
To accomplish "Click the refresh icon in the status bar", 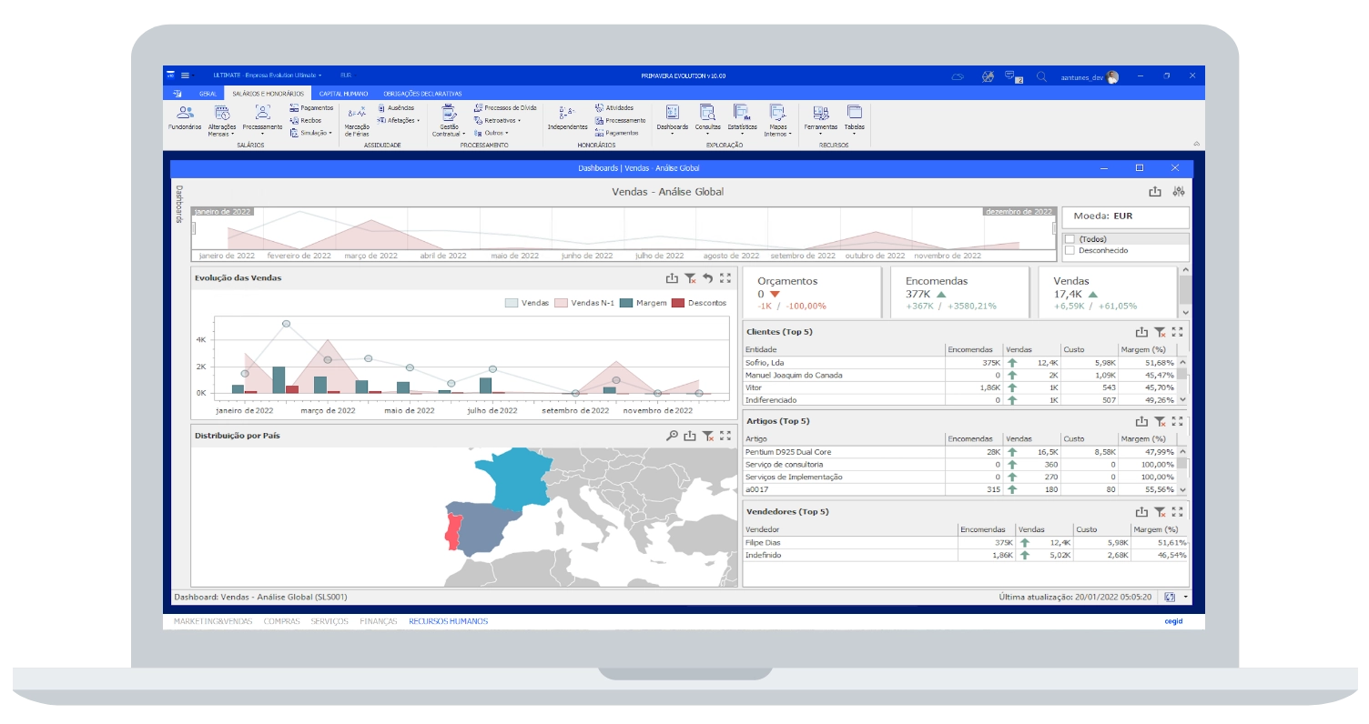I will pos(1170,598).
